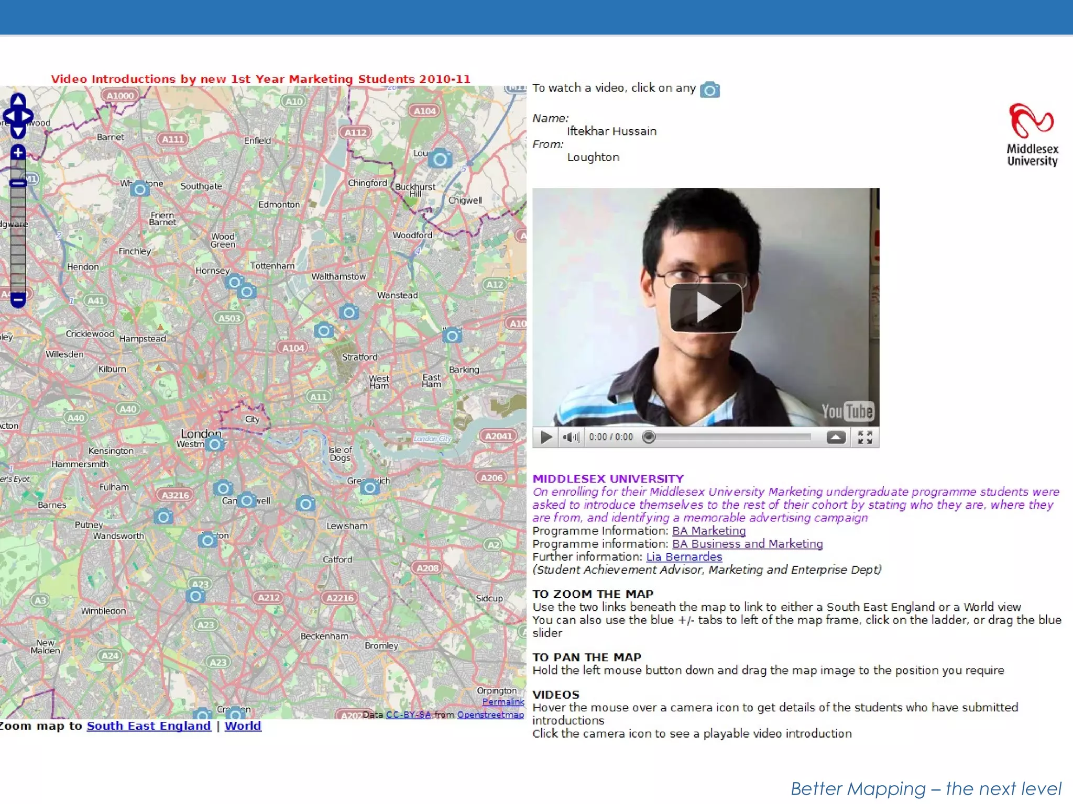Zoom in using the blue plus tab

(x=18, y=152)
